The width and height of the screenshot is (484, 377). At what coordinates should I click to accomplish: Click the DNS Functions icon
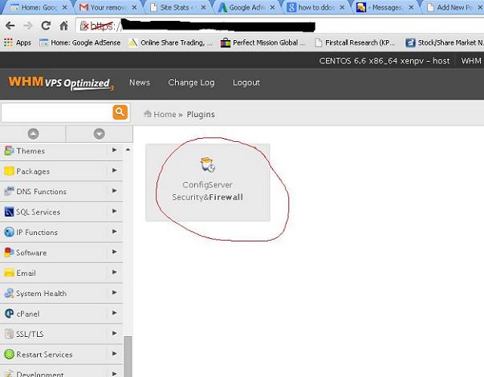(9, 191)
